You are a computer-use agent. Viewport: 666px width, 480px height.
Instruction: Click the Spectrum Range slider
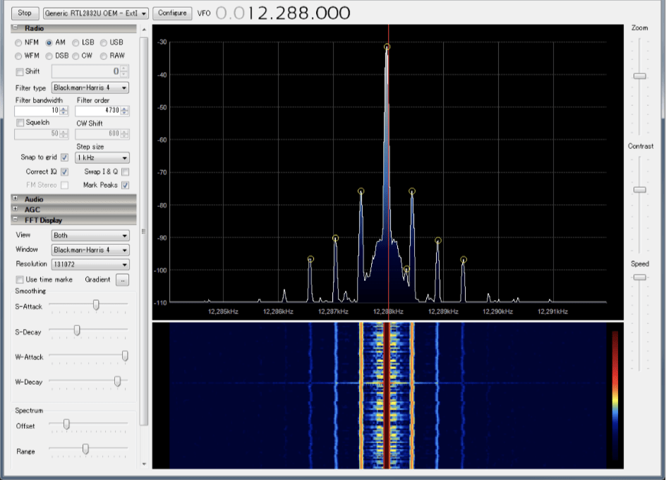coord(85,449)
